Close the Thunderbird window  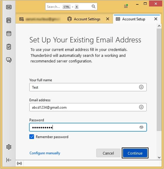point(156,4)
